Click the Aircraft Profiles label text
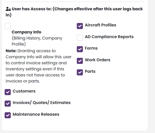155x133 pixels. coord(101,25)
